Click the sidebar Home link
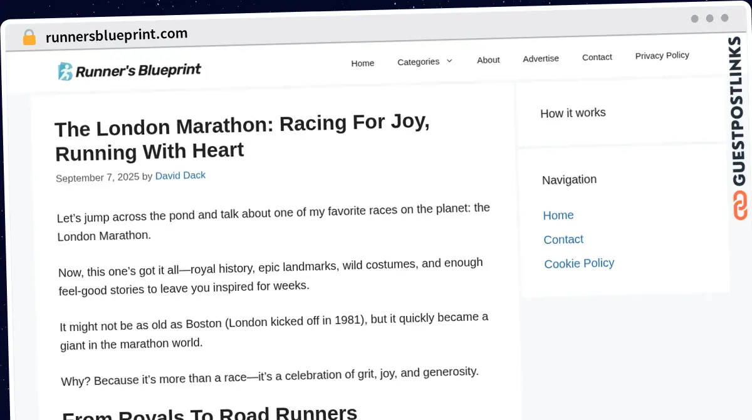Viewport: 752px width, 420px height. point(558,215)
